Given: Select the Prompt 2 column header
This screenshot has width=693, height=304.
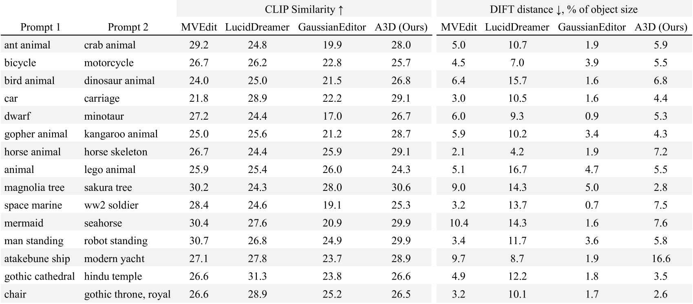Looking at the screenshot, I should point(128,27).
